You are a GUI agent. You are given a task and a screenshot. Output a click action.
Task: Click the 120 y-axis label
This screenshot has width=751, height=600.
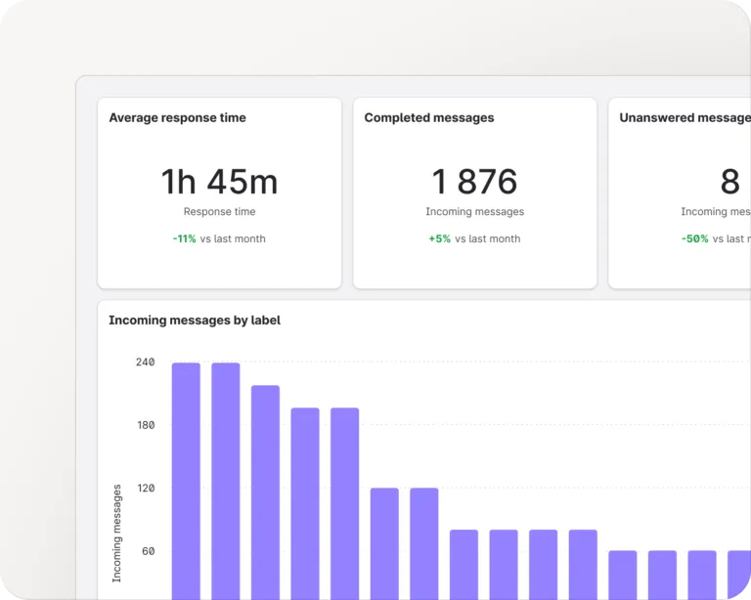(x=146, y=488)
